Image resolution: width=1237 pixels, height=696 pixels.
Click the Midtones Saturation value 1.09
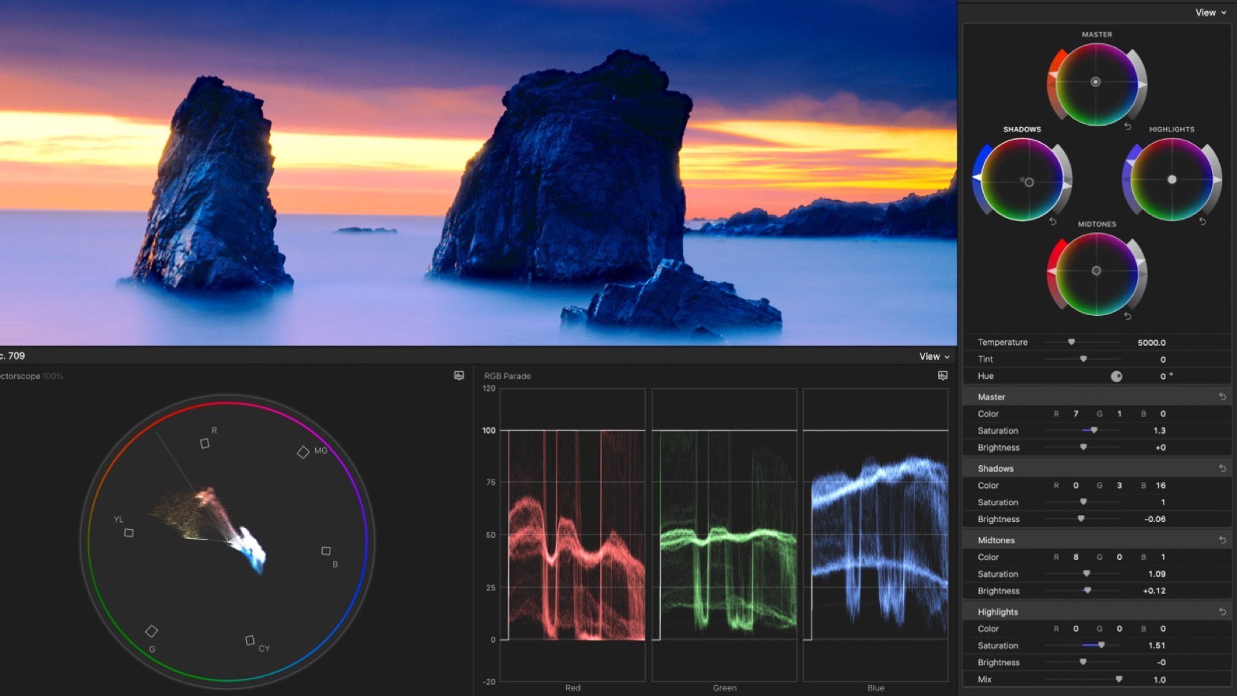[x=1156, y=574]
